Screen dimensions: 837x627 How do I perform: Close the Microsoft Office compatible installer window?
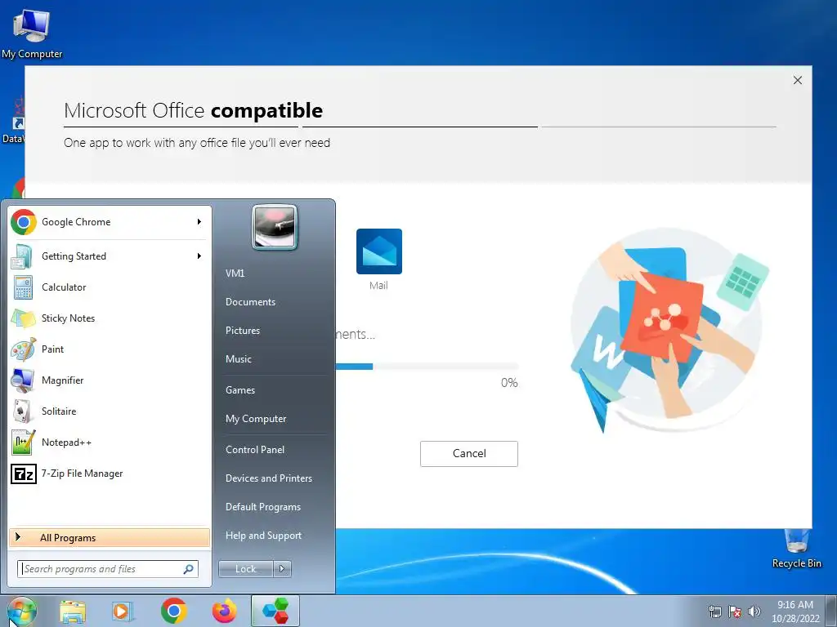pyautogui.click(x=798, y=80)
